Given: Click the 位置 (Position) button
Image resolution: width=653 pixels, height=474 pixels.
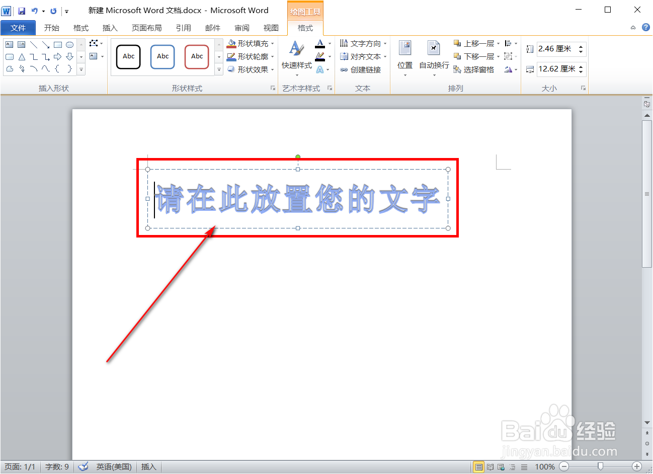Looking at the screenshot, I should click(405, 56).
